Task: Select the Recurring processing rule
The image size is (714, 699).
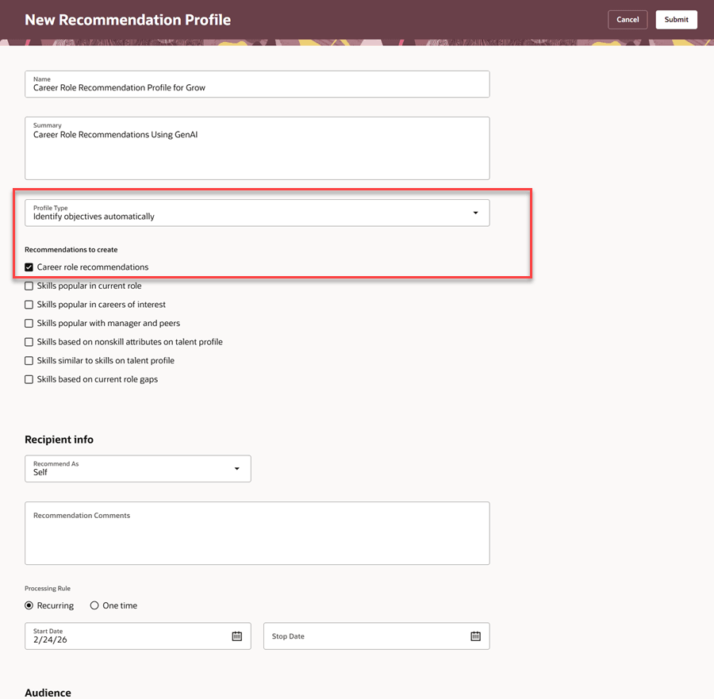Action: point(28,605)
